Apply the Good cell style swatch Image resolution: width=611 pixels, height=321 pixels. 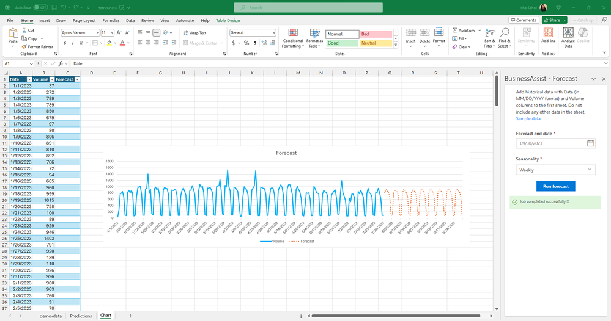click(342, 43)
